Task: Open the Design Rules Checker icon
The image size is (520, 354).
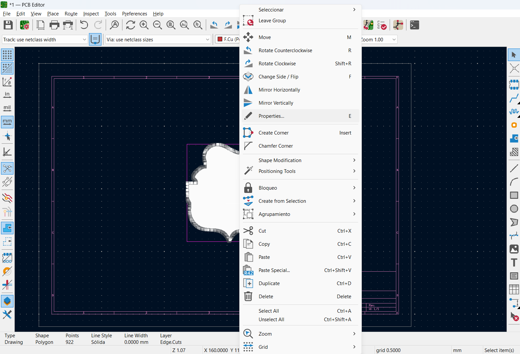Action: click(382, 25)
